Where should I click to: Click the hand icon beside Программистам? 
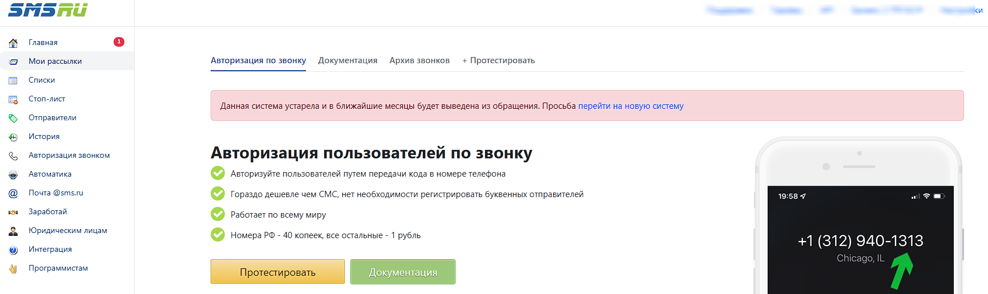[13, 268]
